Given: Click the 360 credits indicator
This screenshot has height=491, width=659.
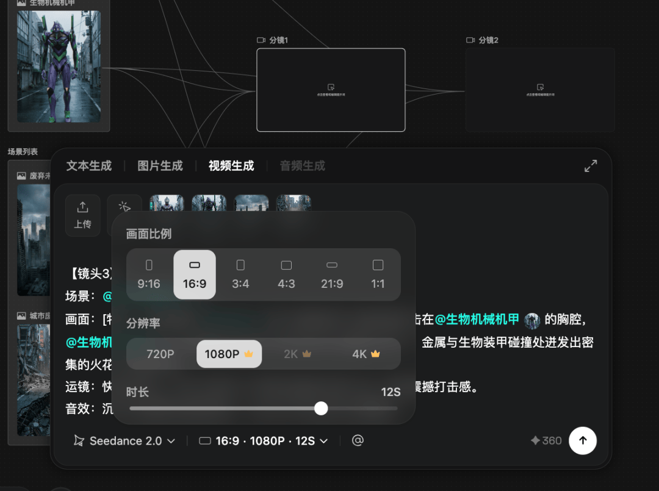Looking at the screenshot, I should pos(546,440).
